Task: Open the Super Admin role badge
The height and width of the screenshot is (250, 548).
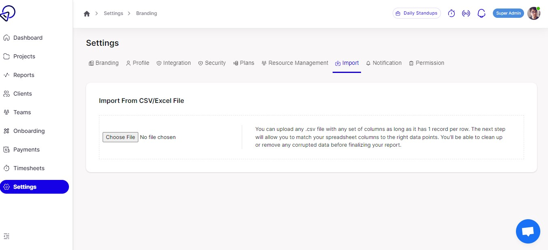Action: click(x=508, y=13)
